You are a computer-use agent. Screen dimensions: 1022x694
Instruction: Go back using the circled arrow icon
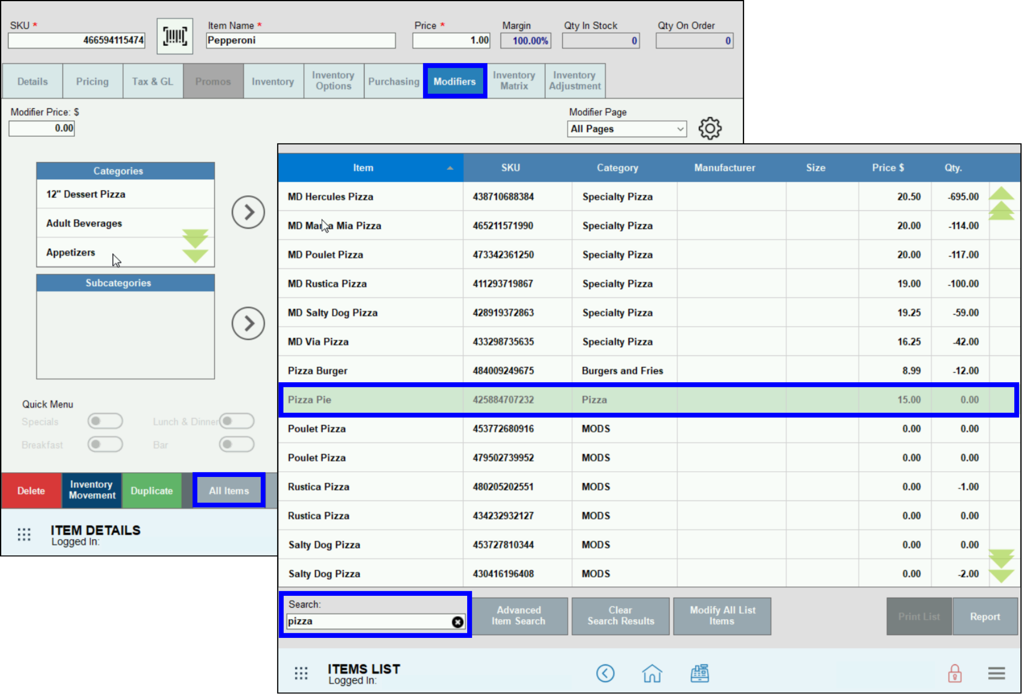605,673
